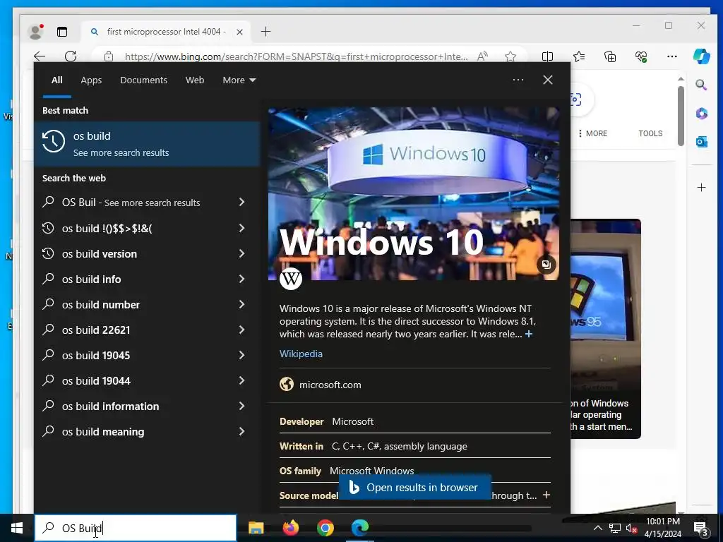Switch to Documents search tab

(143, 80)
